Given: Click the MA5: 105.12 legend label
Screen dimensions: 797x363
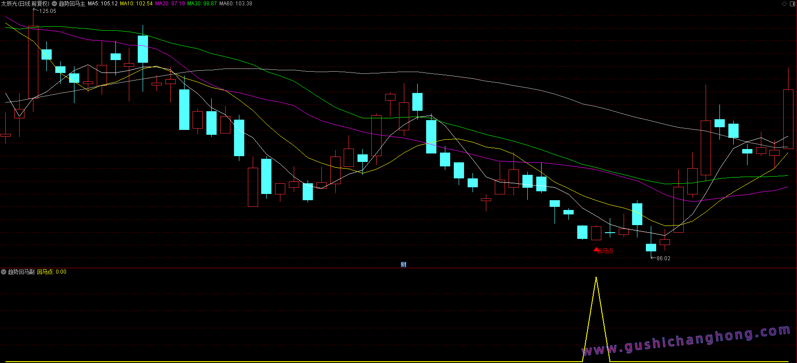Looking at the screenshot, I should 103,4.
